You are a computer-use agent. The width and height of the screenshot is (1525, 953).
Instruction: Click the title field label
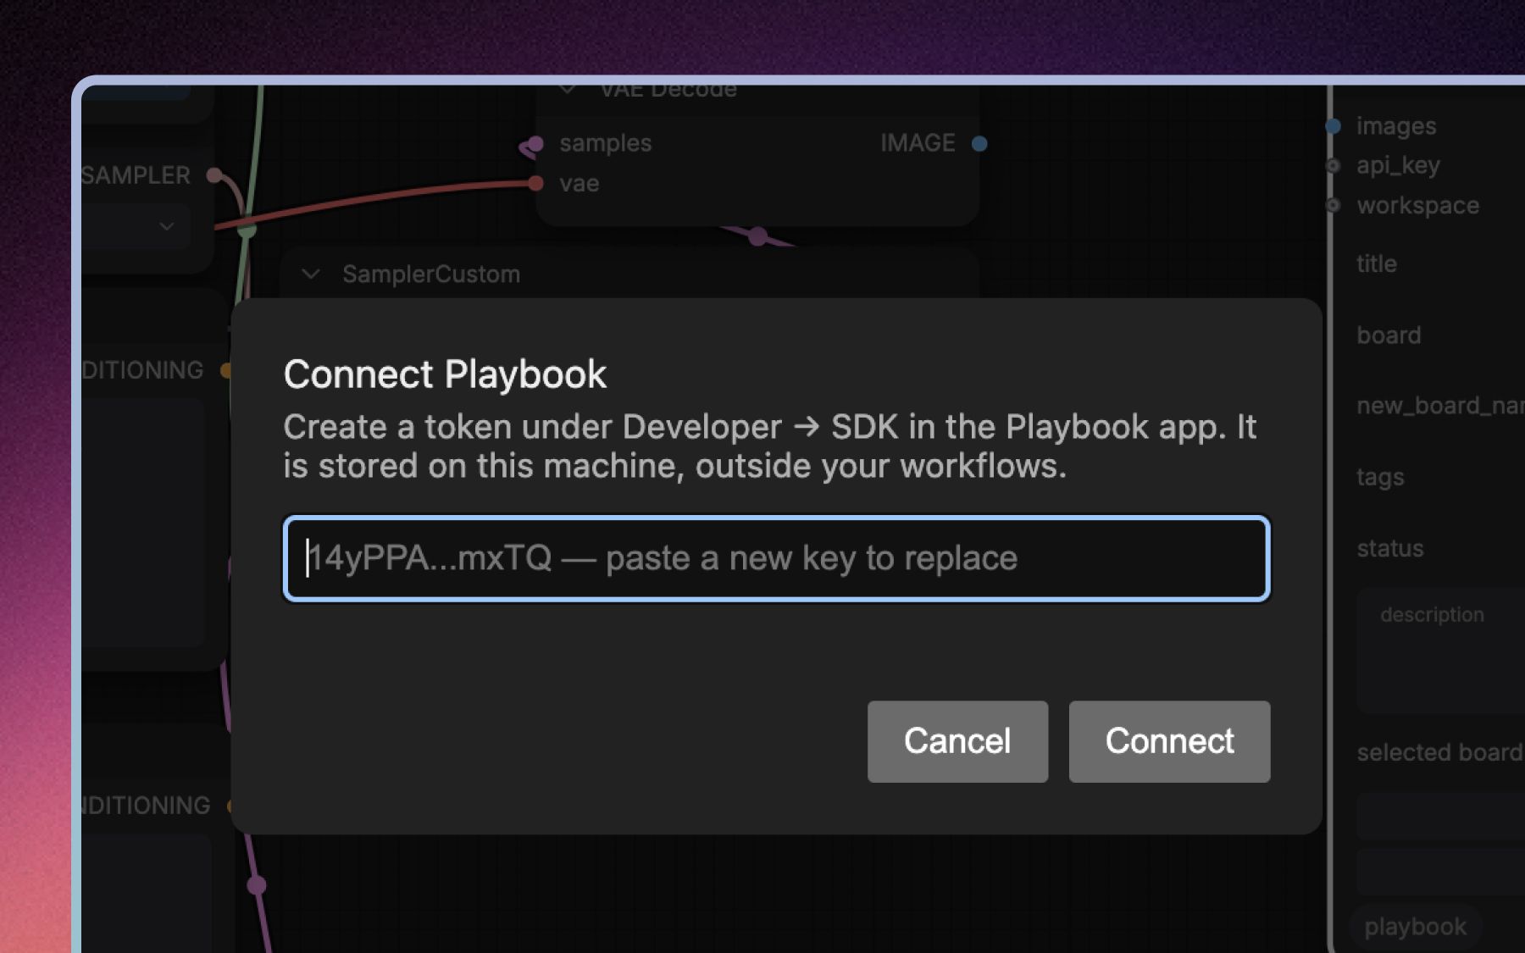1377,263
